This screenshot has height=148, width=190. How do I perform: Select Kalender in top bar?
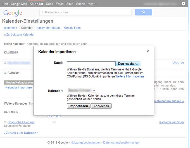[x=37, y=4]
